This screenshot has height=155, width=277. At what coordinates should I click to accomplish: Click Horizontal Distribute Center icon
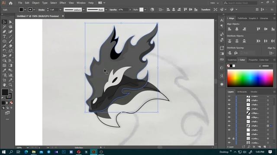point(265,41)
